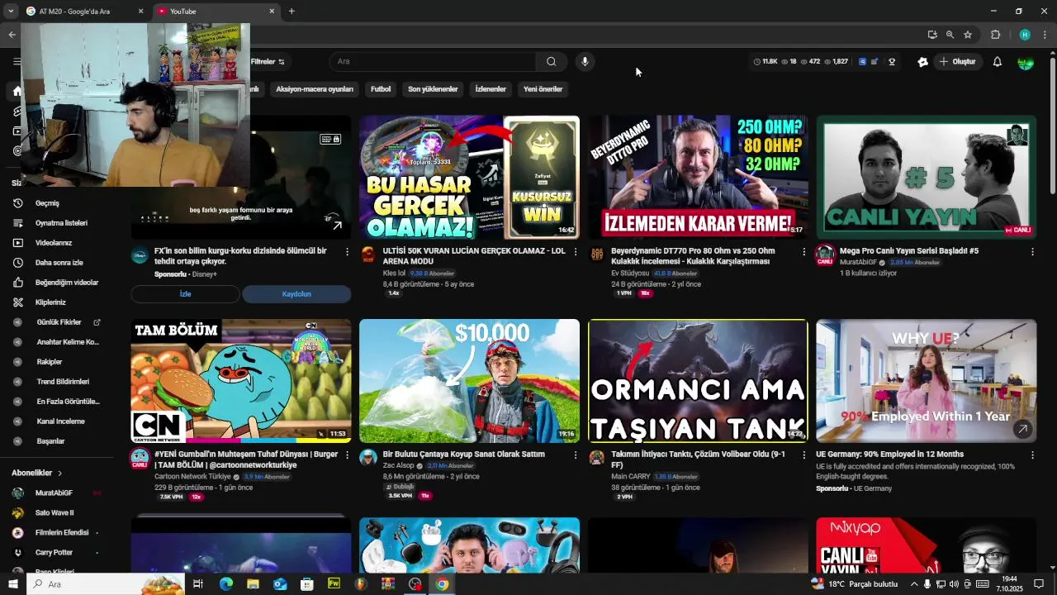The image size is (1057, 595).
Task: Launch Adobe Fireworks from taskbar
Action: click(334, 584)
